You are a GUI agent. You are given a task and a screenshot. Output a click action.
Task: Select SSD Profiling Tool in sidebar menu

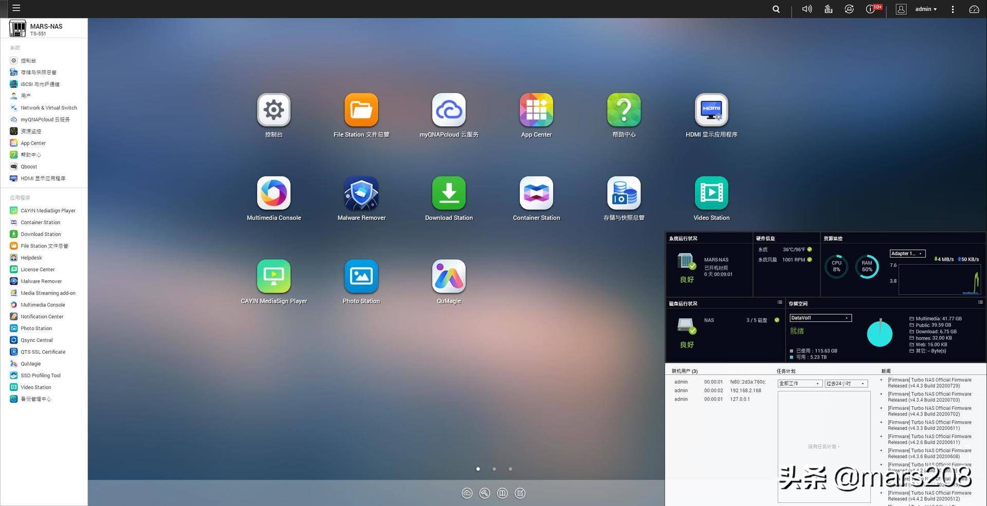click(x=40, y=375)
